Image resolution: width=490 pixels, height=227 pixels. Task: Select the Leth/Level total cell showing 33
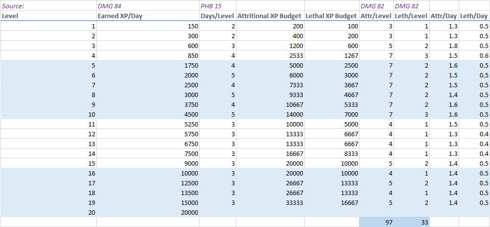412,222
